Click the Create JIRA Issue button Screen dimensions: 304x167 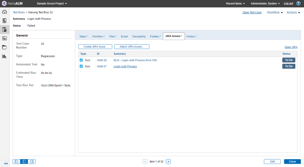(95, 47)
